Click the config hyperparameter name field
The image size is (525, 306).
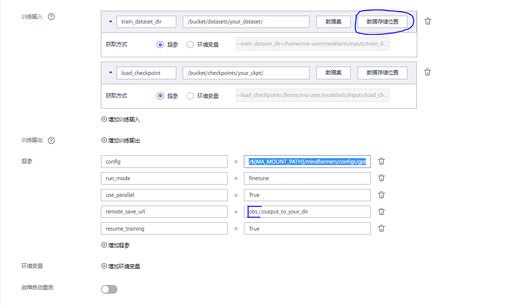164,162
